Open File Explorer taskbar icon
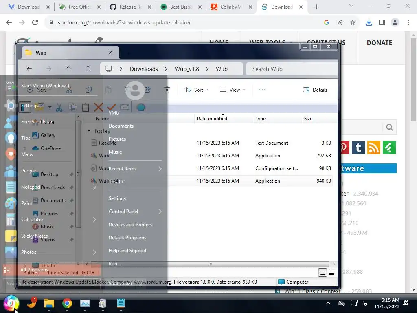The image size is (417, 313). [x=49, y=303]
